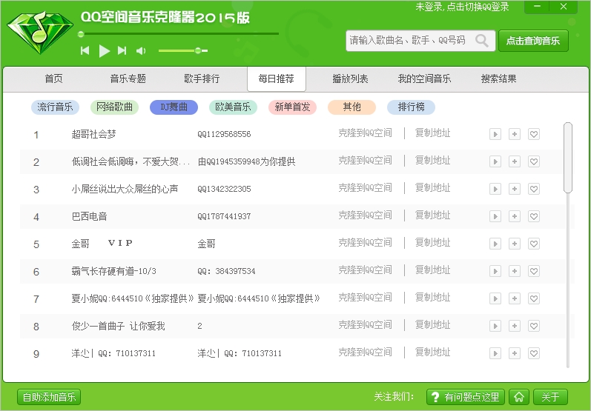Click the song list vertical scrollbar thumb
Screen dimensions: 591x411
pos(568,158)
